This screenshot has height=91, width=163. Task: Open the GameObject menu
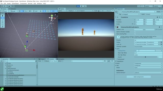[x=15, y=4]
